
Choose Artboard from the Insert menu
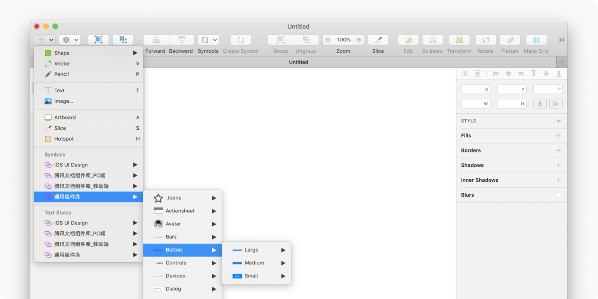click(x=65, y=117)
